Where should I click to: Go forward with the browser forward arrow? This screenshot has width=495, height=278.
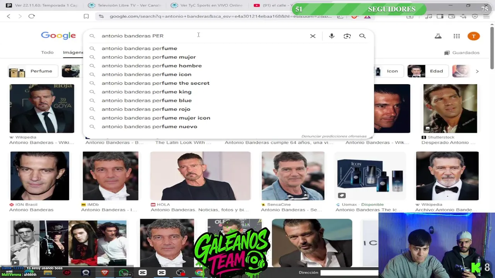[20, 16]
